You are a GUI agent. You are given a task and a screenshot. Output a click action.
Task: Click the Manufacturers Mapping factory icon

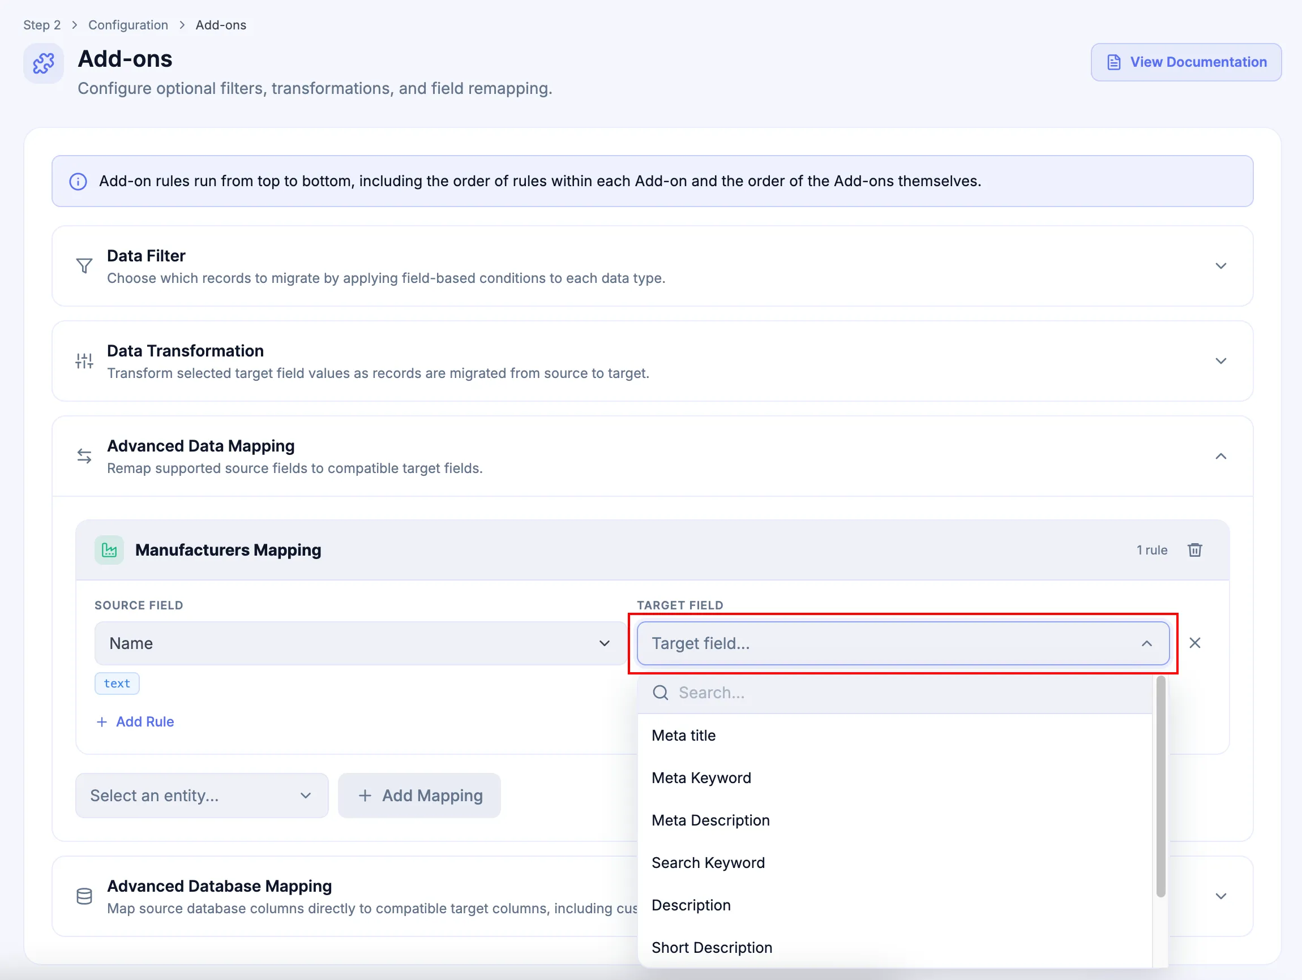pyautogui.click(x=109, y=550)
